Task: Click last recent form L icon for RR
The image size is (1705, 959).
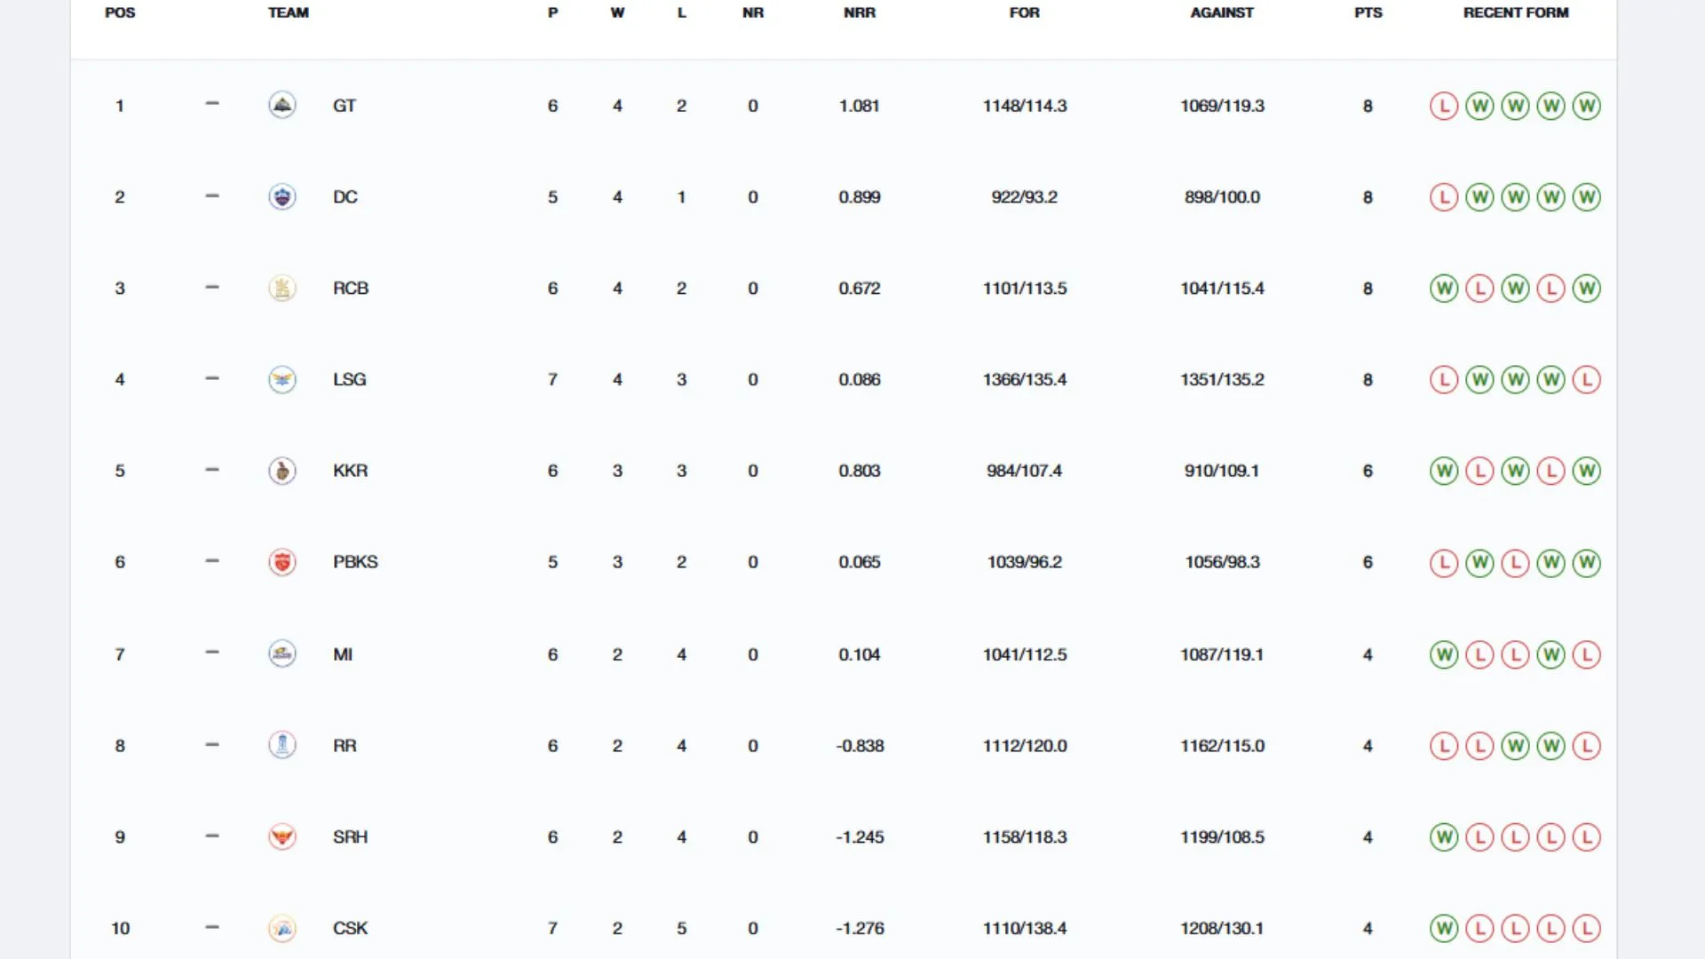Action: (x=1587, y=746)
